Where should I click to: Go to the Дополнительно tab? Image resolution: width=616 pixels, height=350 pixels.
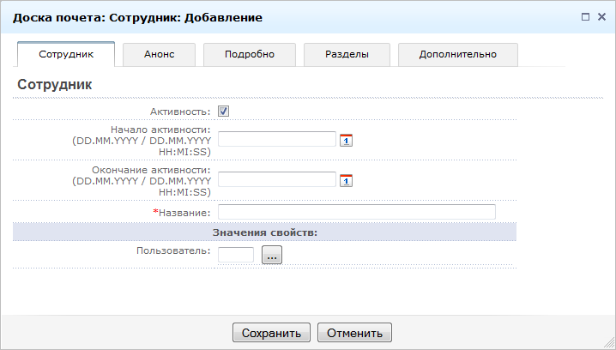457,54
